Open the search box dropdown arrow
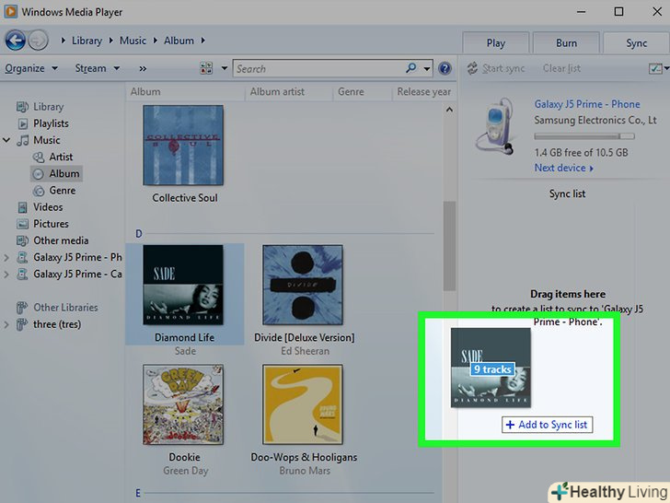Image resolution: width=670 pixels, height=503 pixels. 427,68
